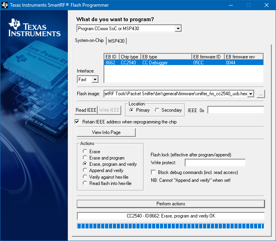Select the Erase and program action
This screenshot has height=241, width=276.
coord(85,158)
